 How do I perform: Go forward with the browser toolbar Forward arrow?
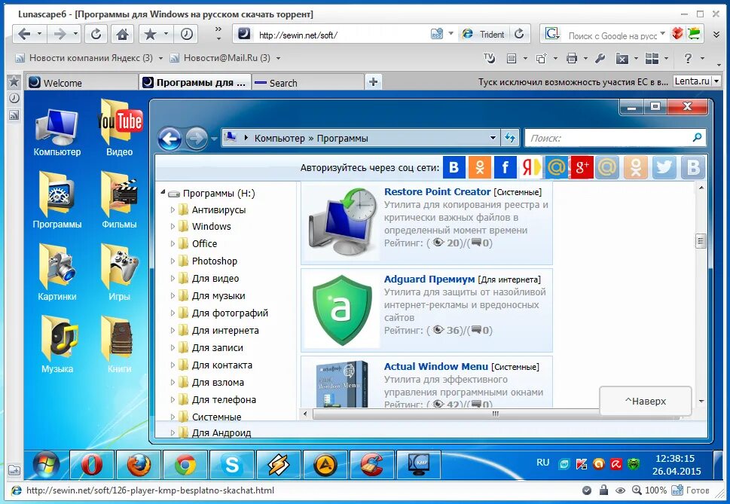60,34
